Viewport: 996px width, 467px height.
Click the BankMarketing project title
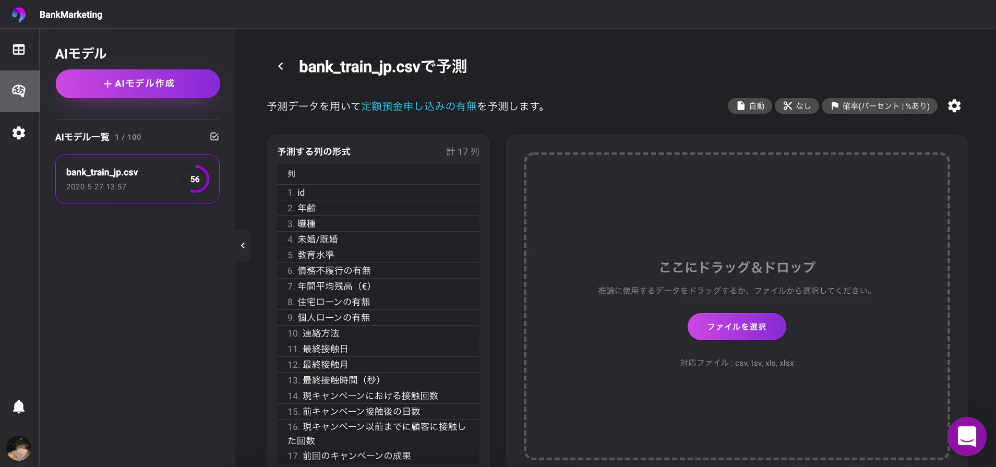71,15
